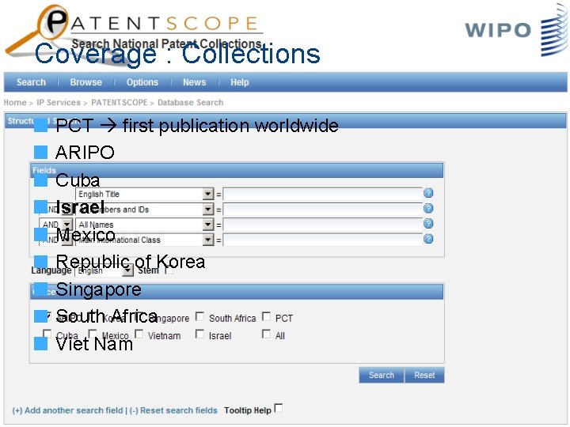570x427 pixels.
Task: Click Add another search field link
Action: [x=67, y=410]
